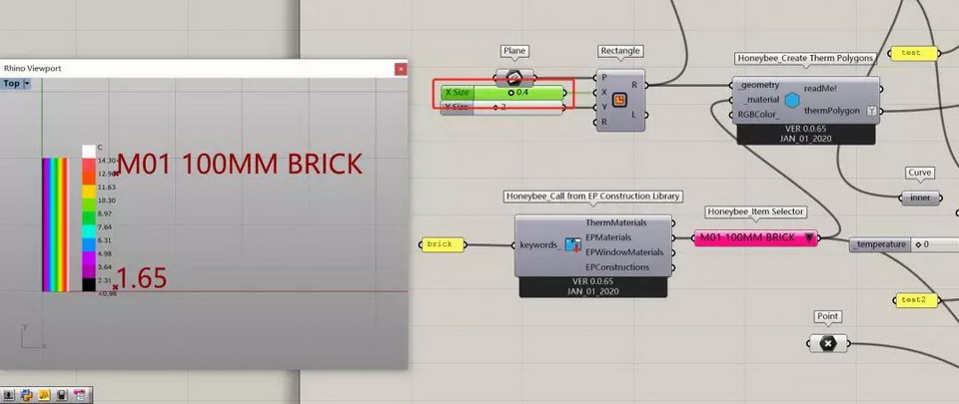Click the yellow feed icon in bottom toolbar
Viewport: 959px width, 404px height.
(44, 396)
